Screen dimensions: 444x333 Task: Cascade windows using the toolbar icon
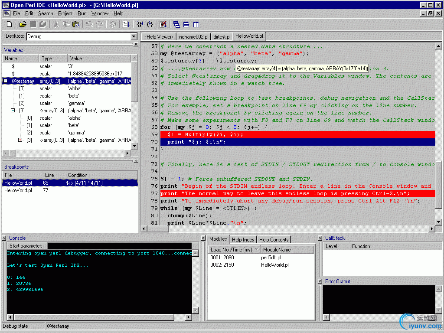pos(176,24)
